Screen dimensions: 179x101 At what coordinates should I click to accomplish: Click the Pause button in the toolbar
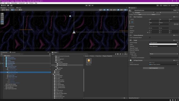tap(89, 5)
